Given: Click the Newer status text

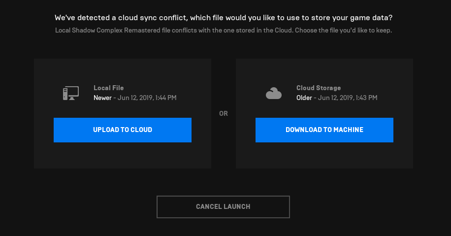Looking at the screenshot, I should click(x=102, y=98).
